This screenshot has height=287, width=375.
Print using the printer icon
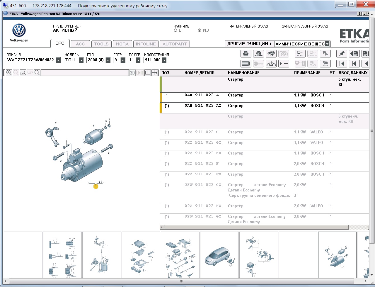point(246,54)
